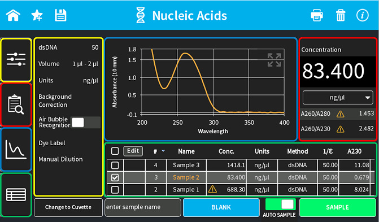The width and height of the screenshot is (379, 222).
Task: Add method to favorites star icon
Action: click(37, 16)
